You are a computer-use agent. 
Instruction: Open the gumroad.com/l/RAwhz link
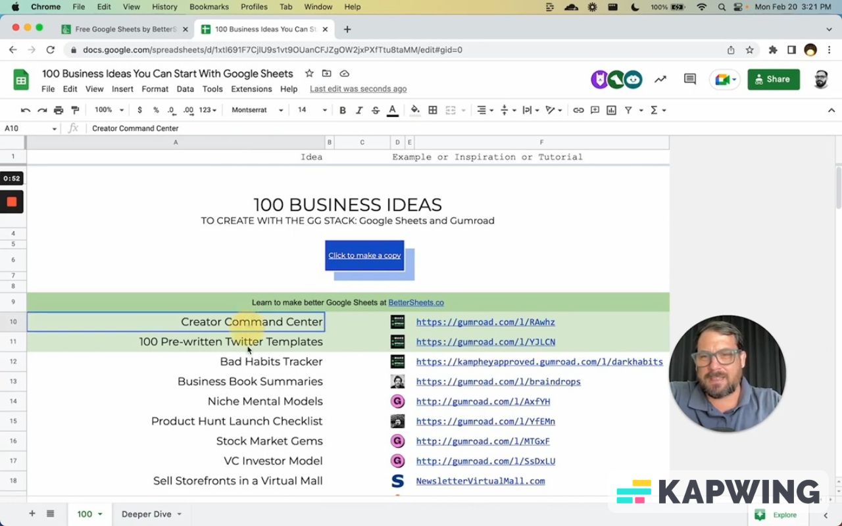coord(485,322)
